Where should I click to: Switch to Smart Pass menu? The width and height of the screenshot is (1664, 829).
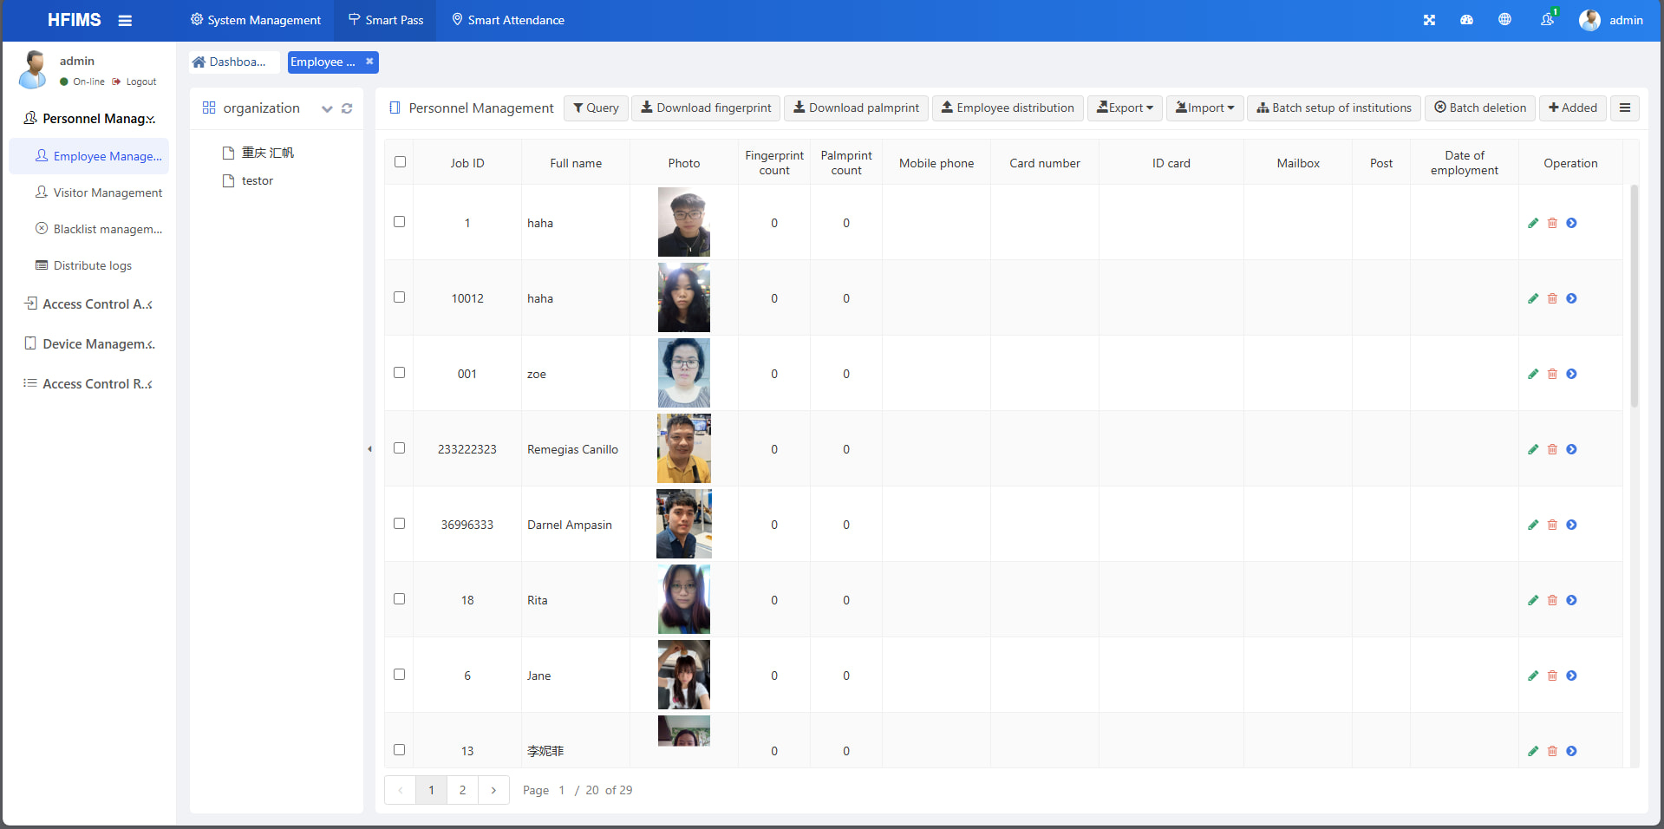(386, 20)
